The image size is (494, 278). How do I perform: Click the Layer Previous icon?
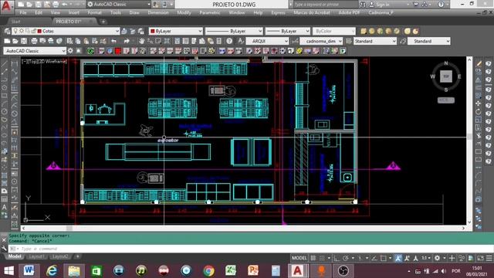[133, 31]
